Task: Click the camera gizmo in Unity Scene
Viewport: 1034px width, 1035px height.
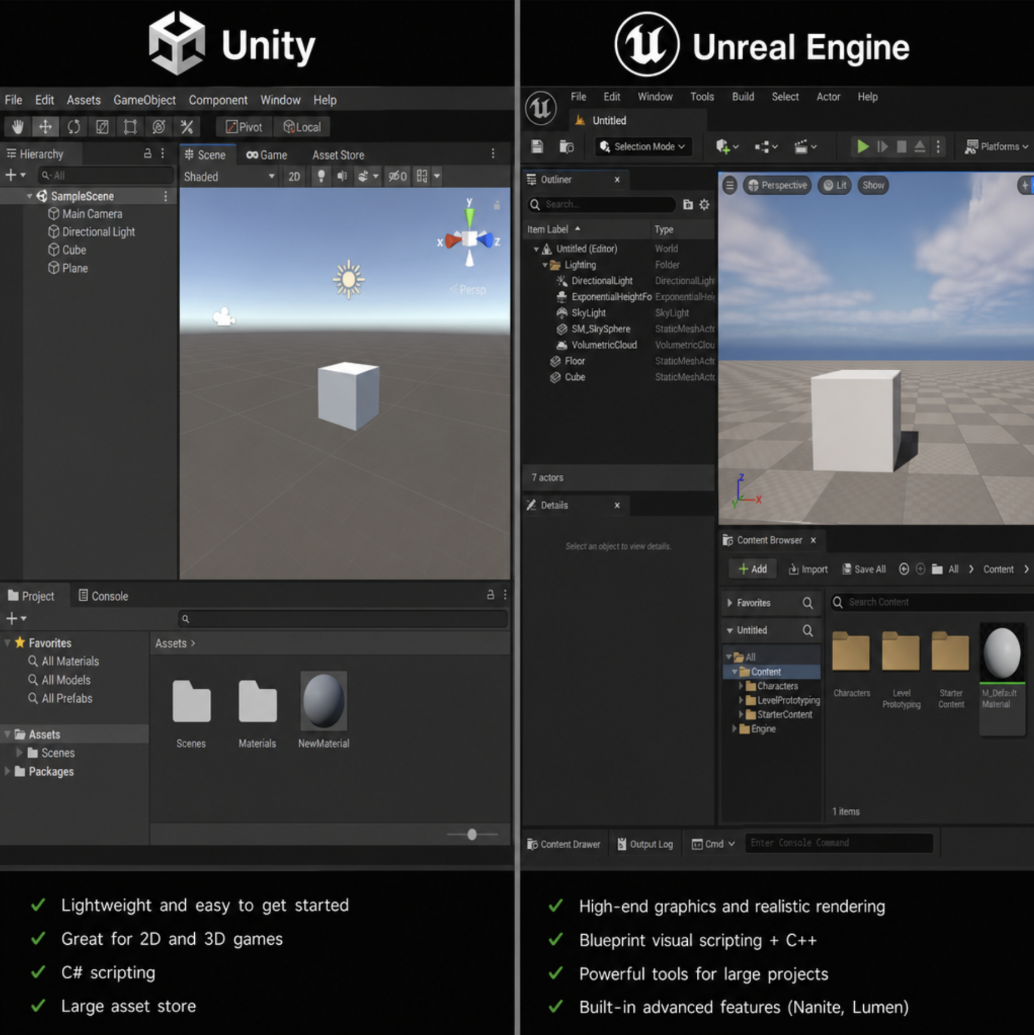Action: (224, 317)
